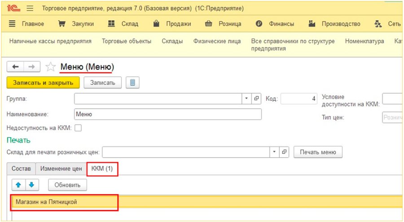The width and height of the screenshot is (404, 222).
Task: Focus the Группа input field
Action: click(158, 98)
